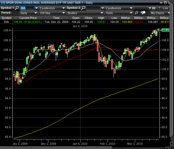
Task: Open the help question mark button
Action: [x=159, y=8]
